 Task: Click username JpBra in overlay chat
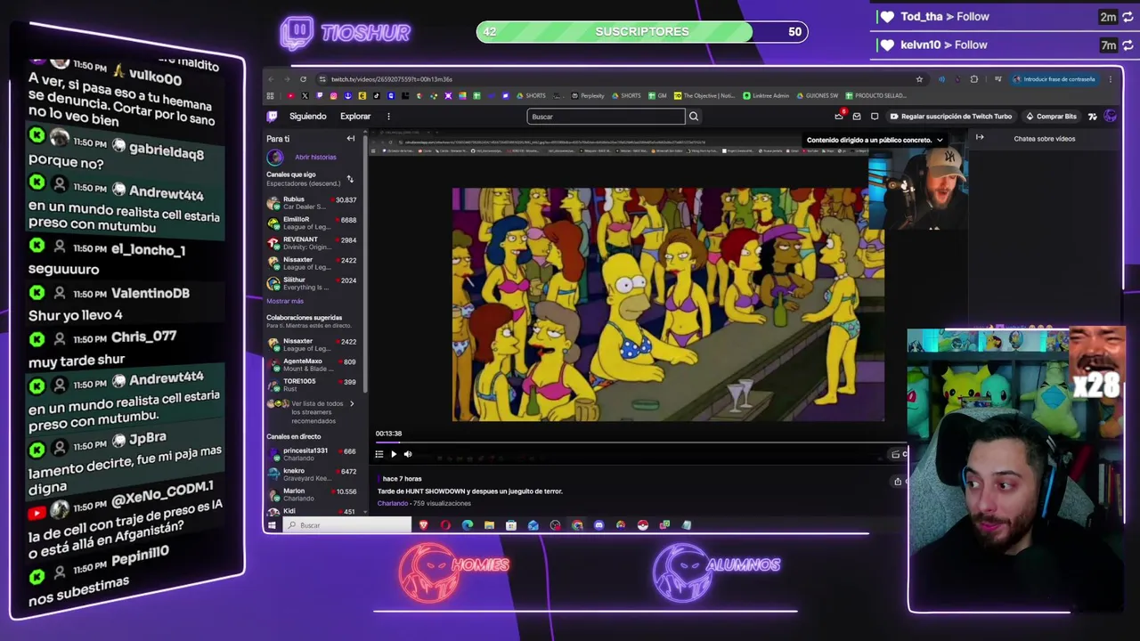(148, 438)
